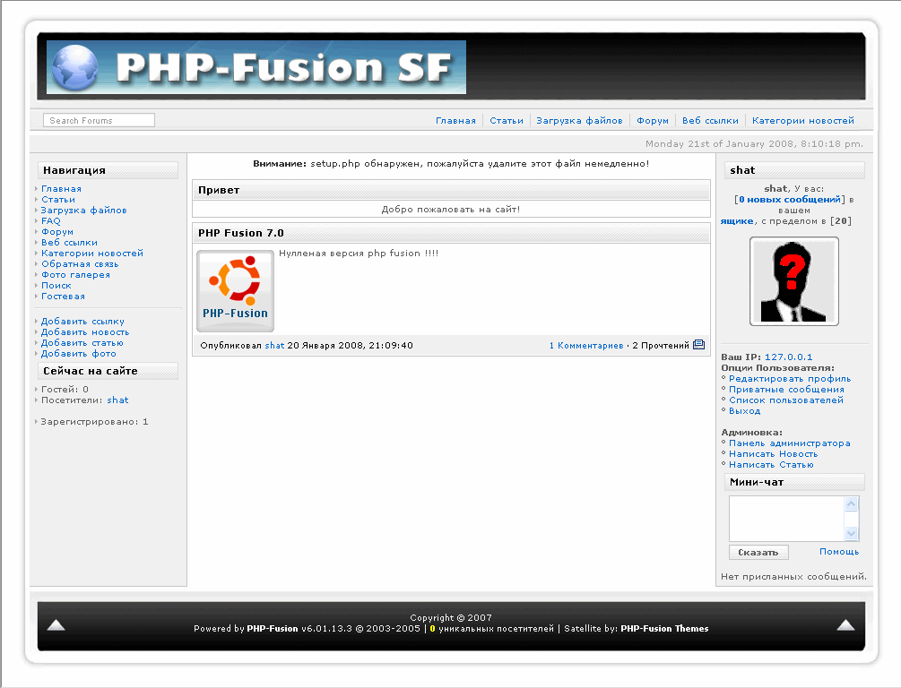Go to Загрузка файлов in the sidebar
This screenshot has height=688, width=901.
tap(84, 211)
